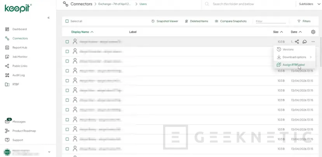Click the vertical scrollbar of the list

[x=320, y=51]
